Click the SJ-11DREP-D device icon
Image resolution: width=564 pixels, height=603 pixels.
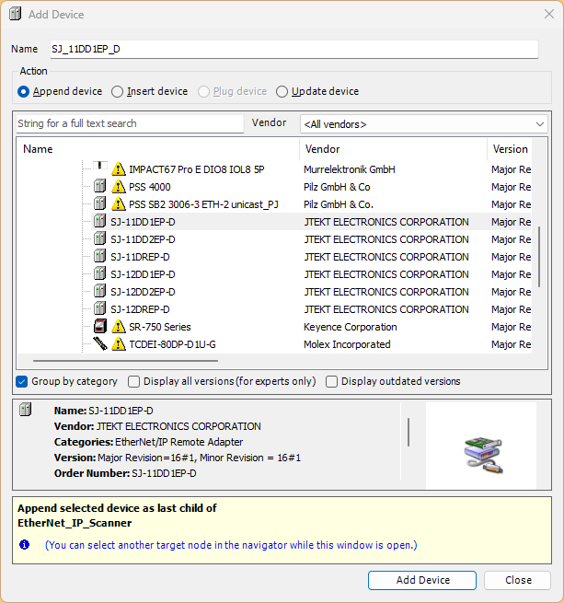(x=100, y=257)
